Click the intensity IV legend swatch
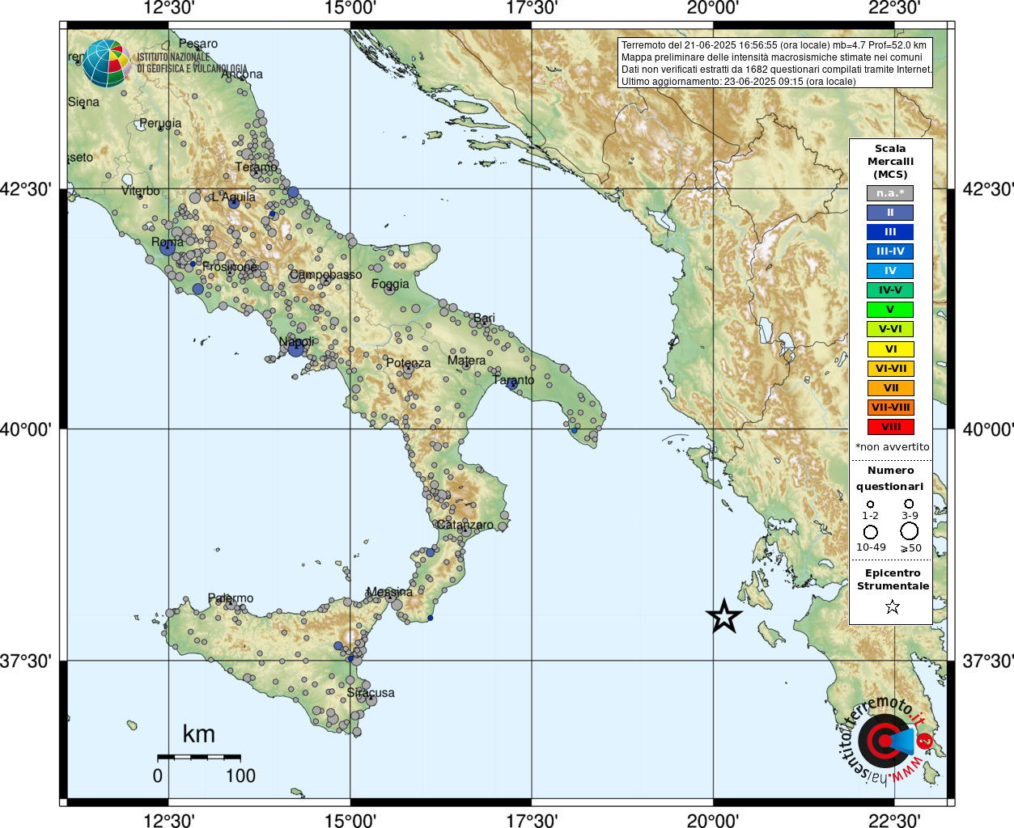 click(890, 271)
